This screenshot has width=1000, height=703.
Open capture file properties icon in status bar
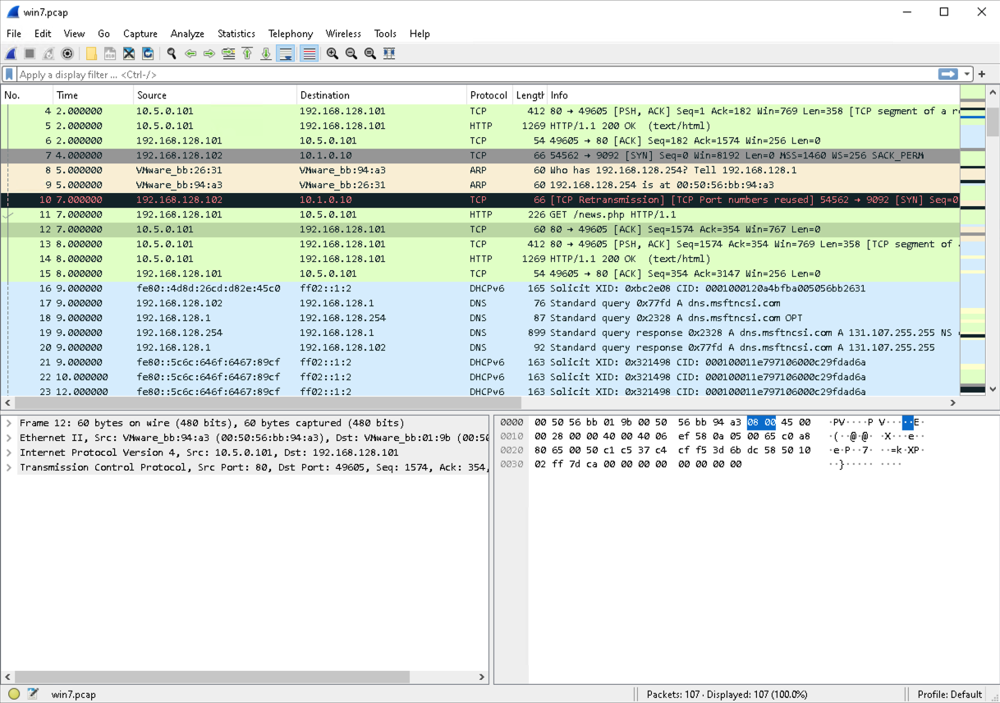(33, 694)
